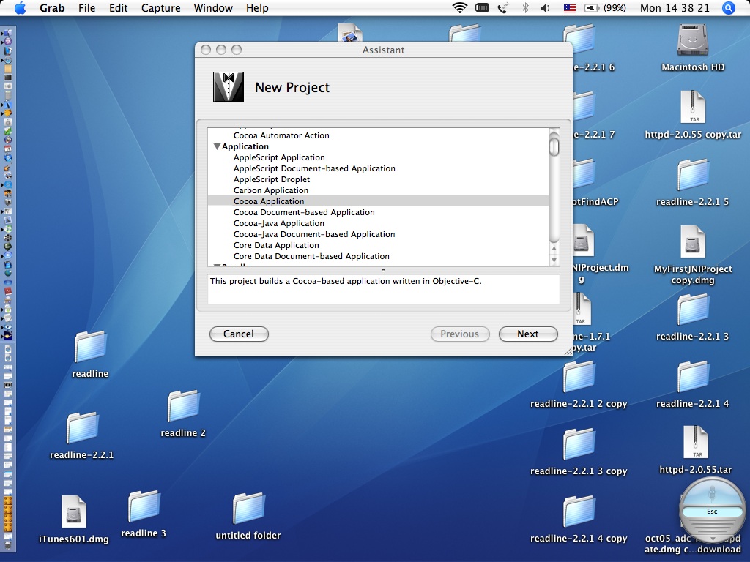Select the readline-2.2.1 4 copy folder

(x=579, y=512)
